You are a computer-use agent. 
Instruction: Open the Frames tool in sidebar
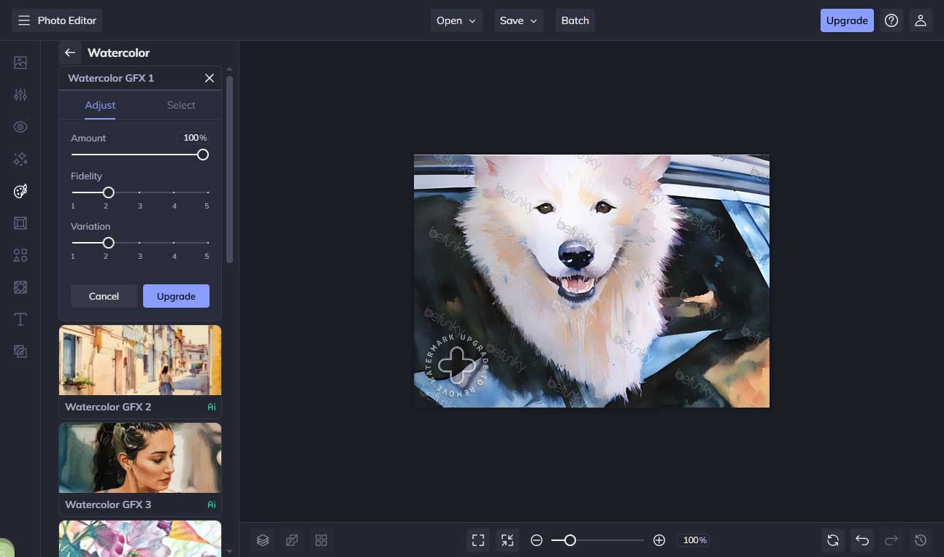(x=20, y=223)
